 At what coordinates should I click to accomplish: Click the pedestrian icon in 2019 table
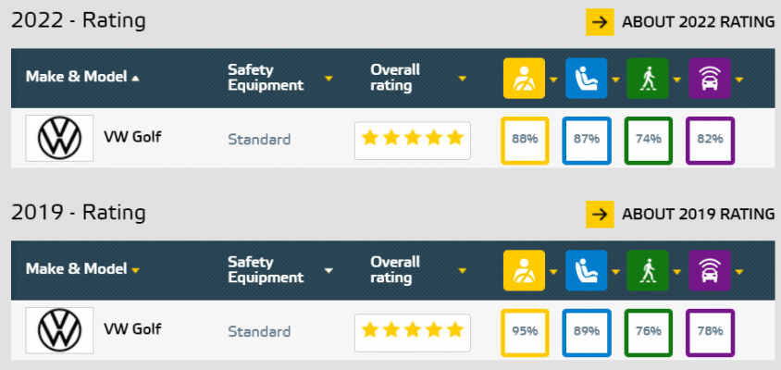(x=648, y=270)
